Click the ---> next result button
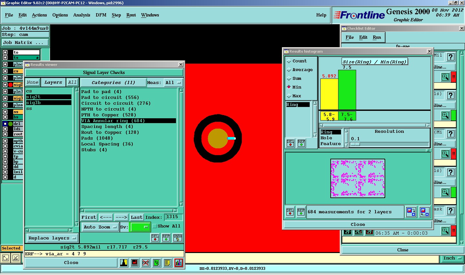Viewport: 465px width, 275px height. point(121,217)
